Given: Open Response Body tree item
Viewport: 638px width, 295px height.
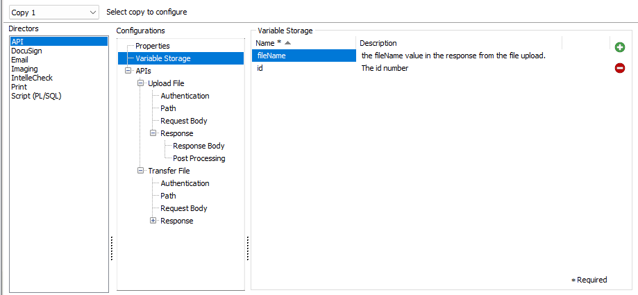Looking at the screenshot, I should [199, 146].
